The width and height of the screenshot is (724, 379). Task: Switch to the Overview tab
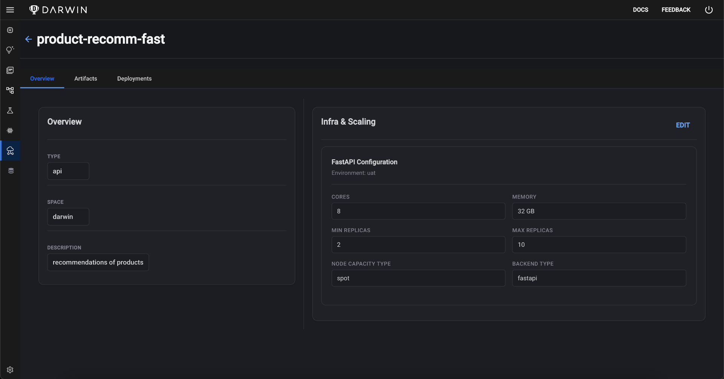coord(42,79)
